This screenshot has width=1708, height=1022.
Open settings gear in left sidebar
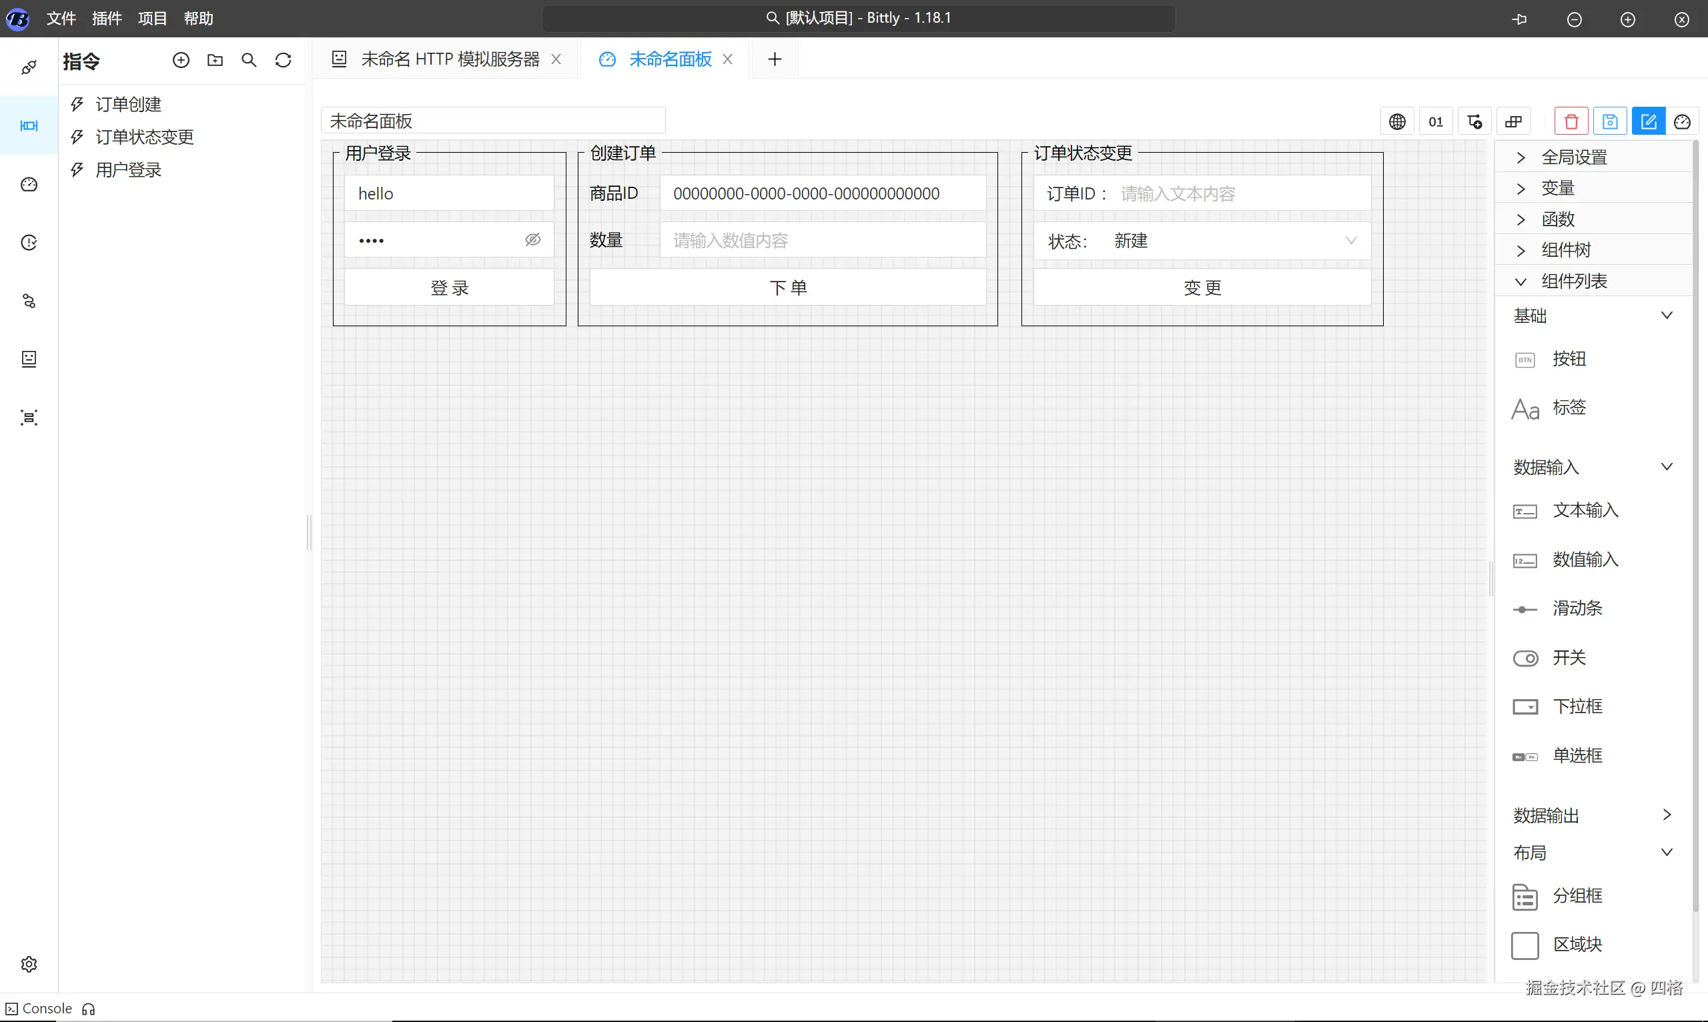tap(29, 963)
